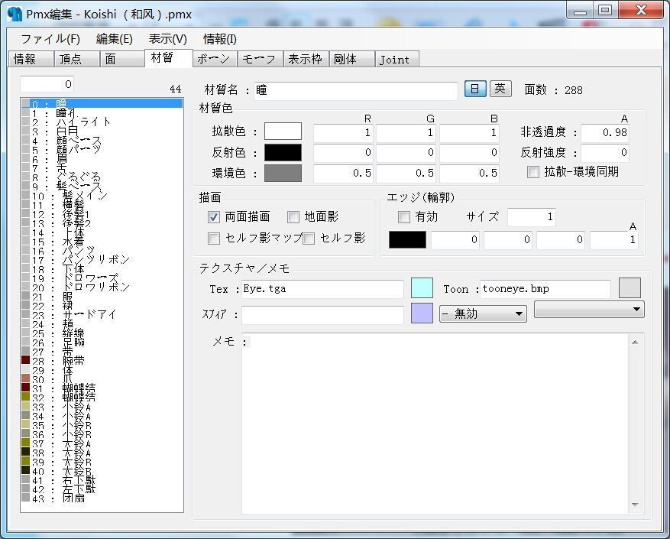This screenshot has height=539, width=670.
Task: Switch to the ボーン tab
Action: [x=213, y=59]
